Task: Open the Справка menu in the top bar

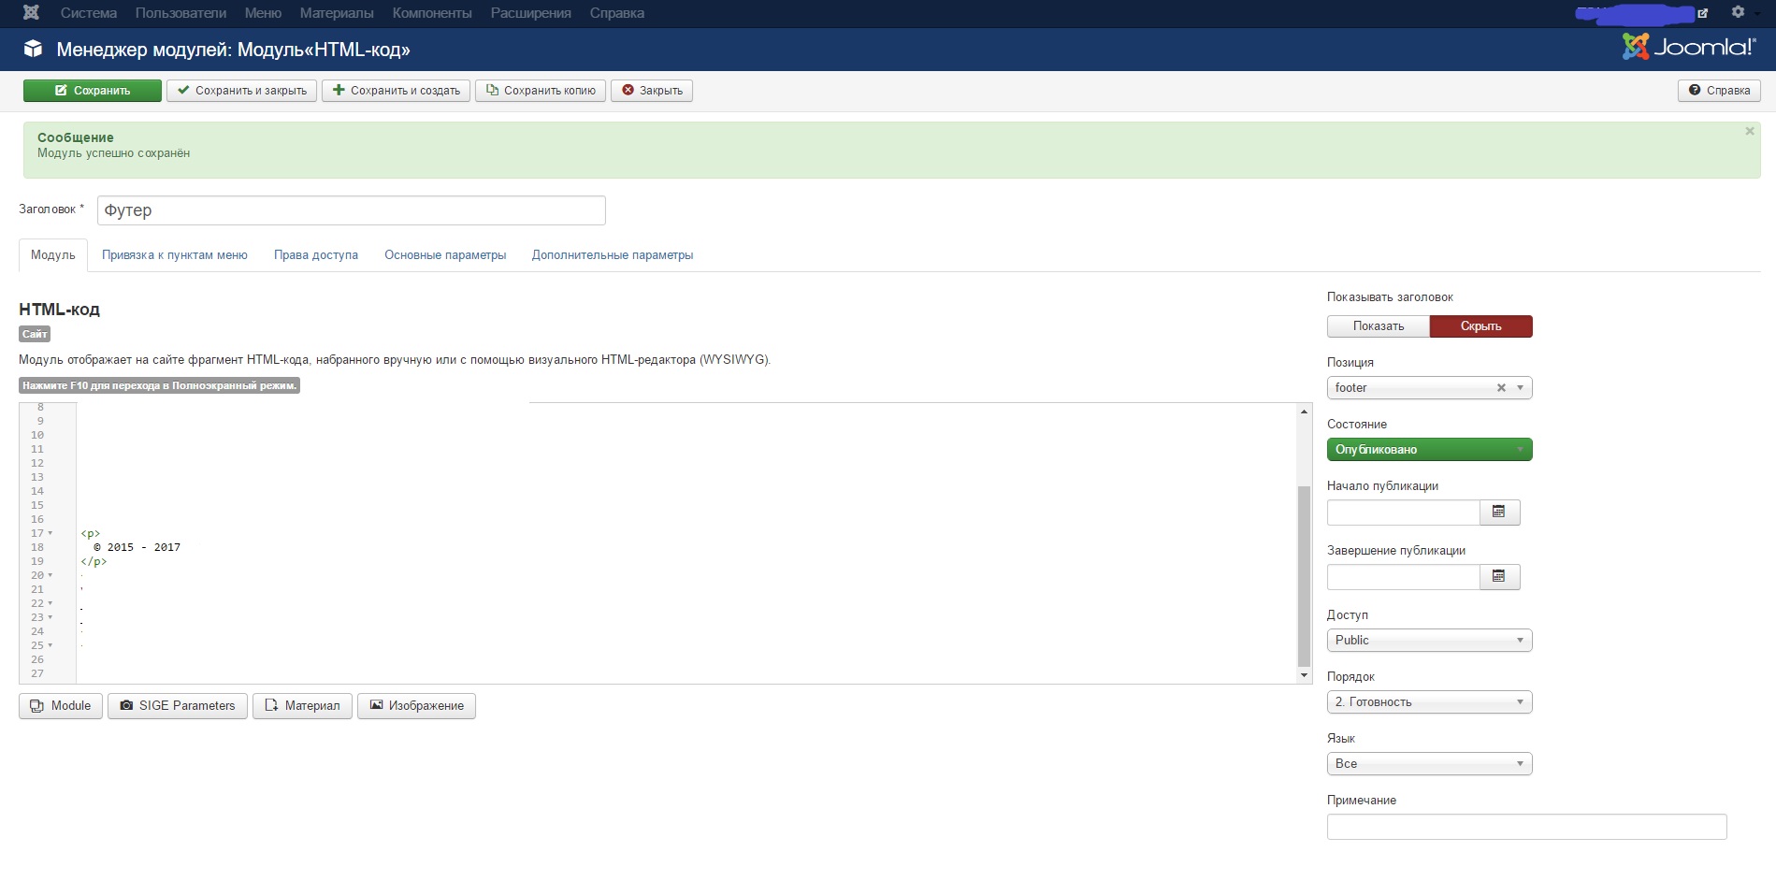Action: (x=616, y=13)
